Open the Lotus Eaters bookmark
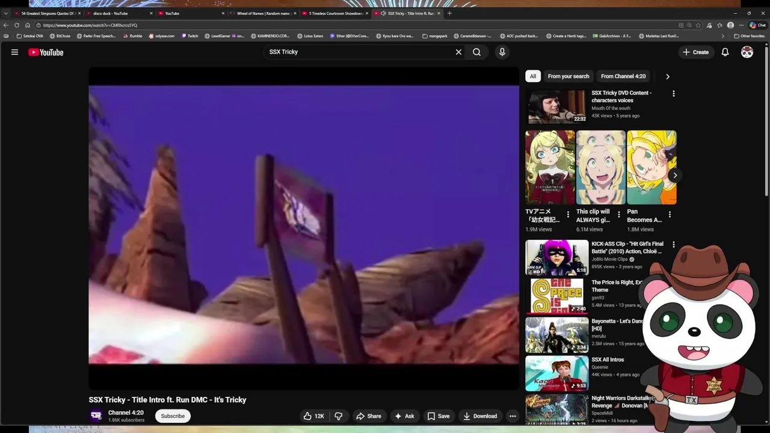This screenshot has height=433, width=770. click(x=310, y=36)
